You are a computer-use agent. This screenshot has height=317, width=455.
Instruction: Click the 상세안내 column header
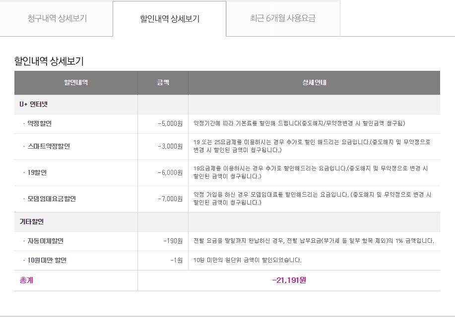coord(314,82)
